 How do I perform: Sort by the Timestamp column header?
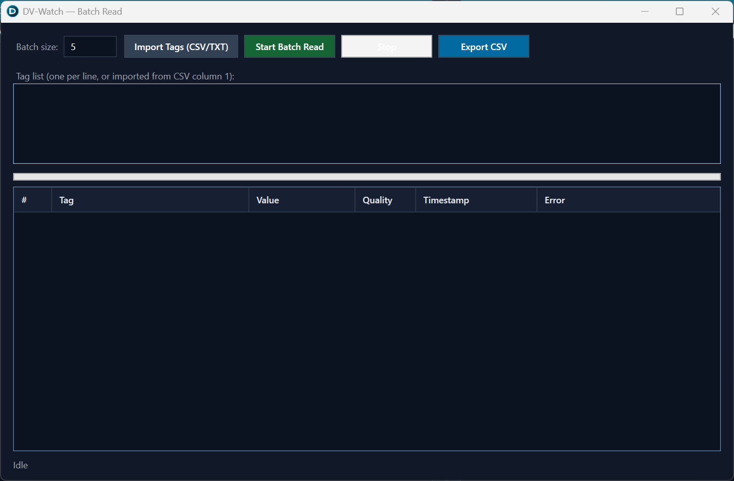tap(476, 200)
